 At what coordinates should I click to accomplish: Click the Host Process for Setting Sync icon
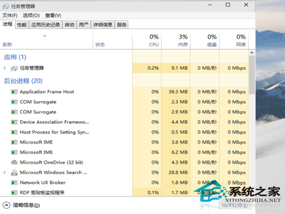point(14,132)
